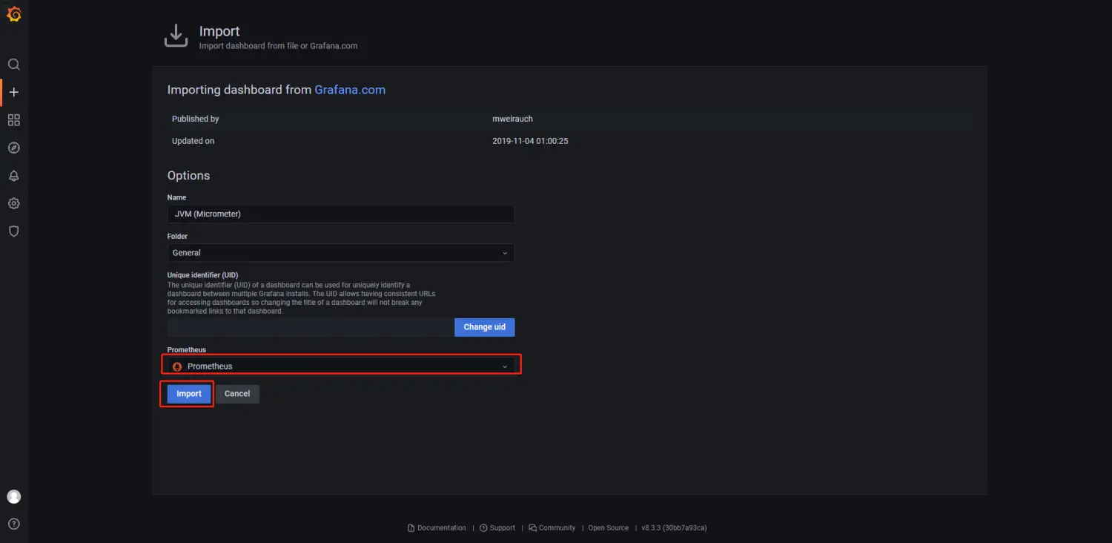
Task: Open the Search magnifier in the sidebar
Action: click(13, 65)
